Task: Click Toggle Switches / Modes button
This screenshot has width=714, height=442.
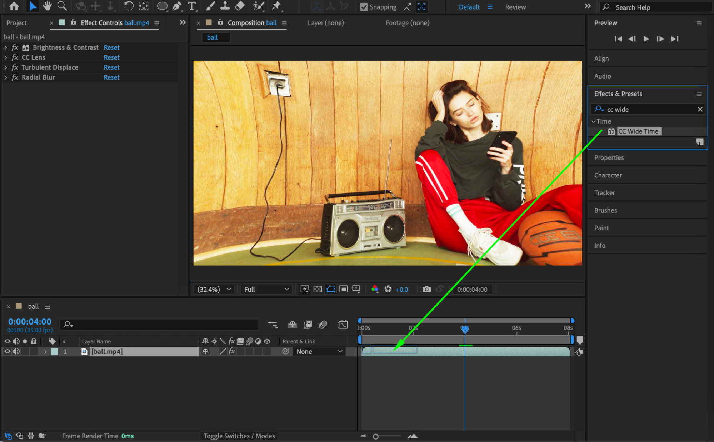Action: click(239, 436)
